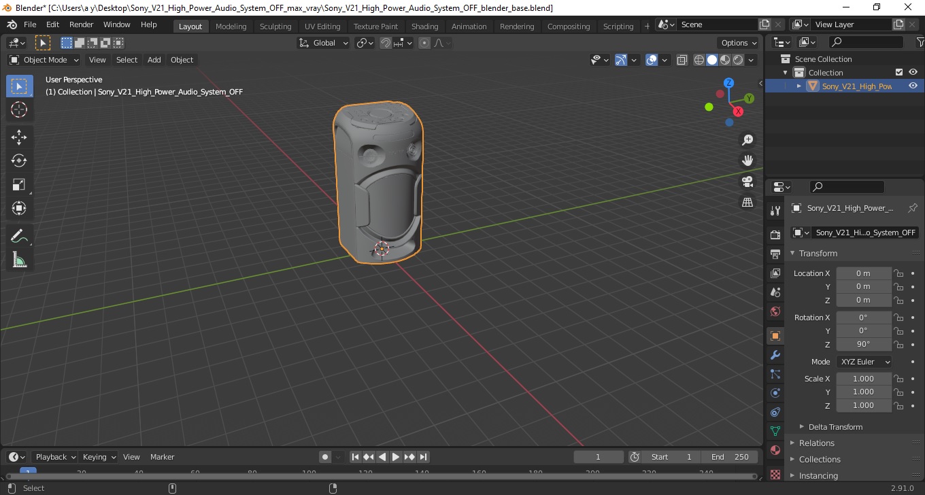Open the Physics properties tab

775,393
